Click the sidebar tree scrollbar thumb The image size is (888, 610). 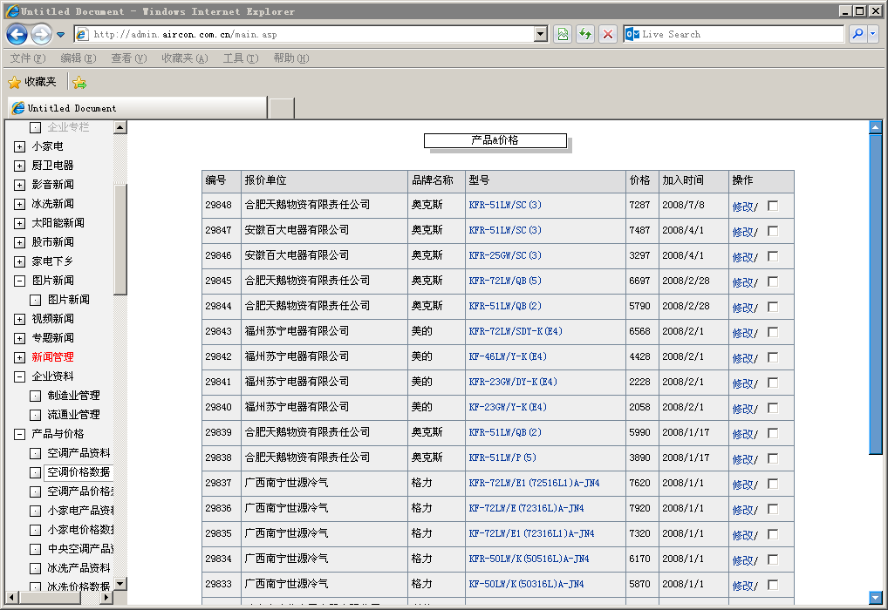click(120, 240)
